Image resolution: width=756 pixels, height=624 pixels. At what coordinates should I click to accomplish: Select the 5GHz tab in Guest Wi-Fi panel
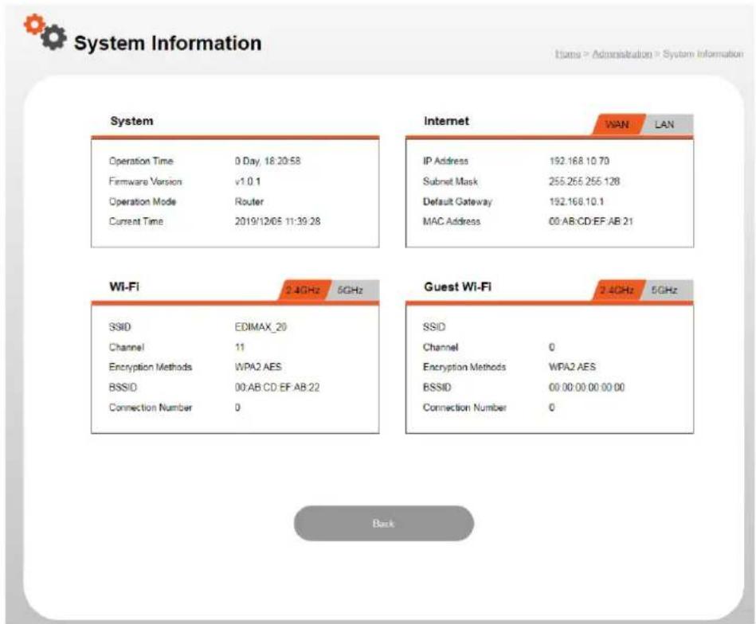[x=668, y=290]
